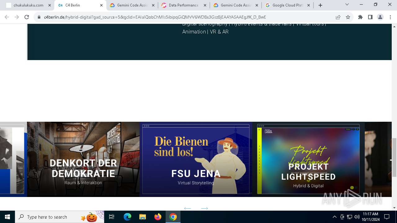Click the taskbar search box
This screenshot has height=223, width=397.
coord(60,217)
